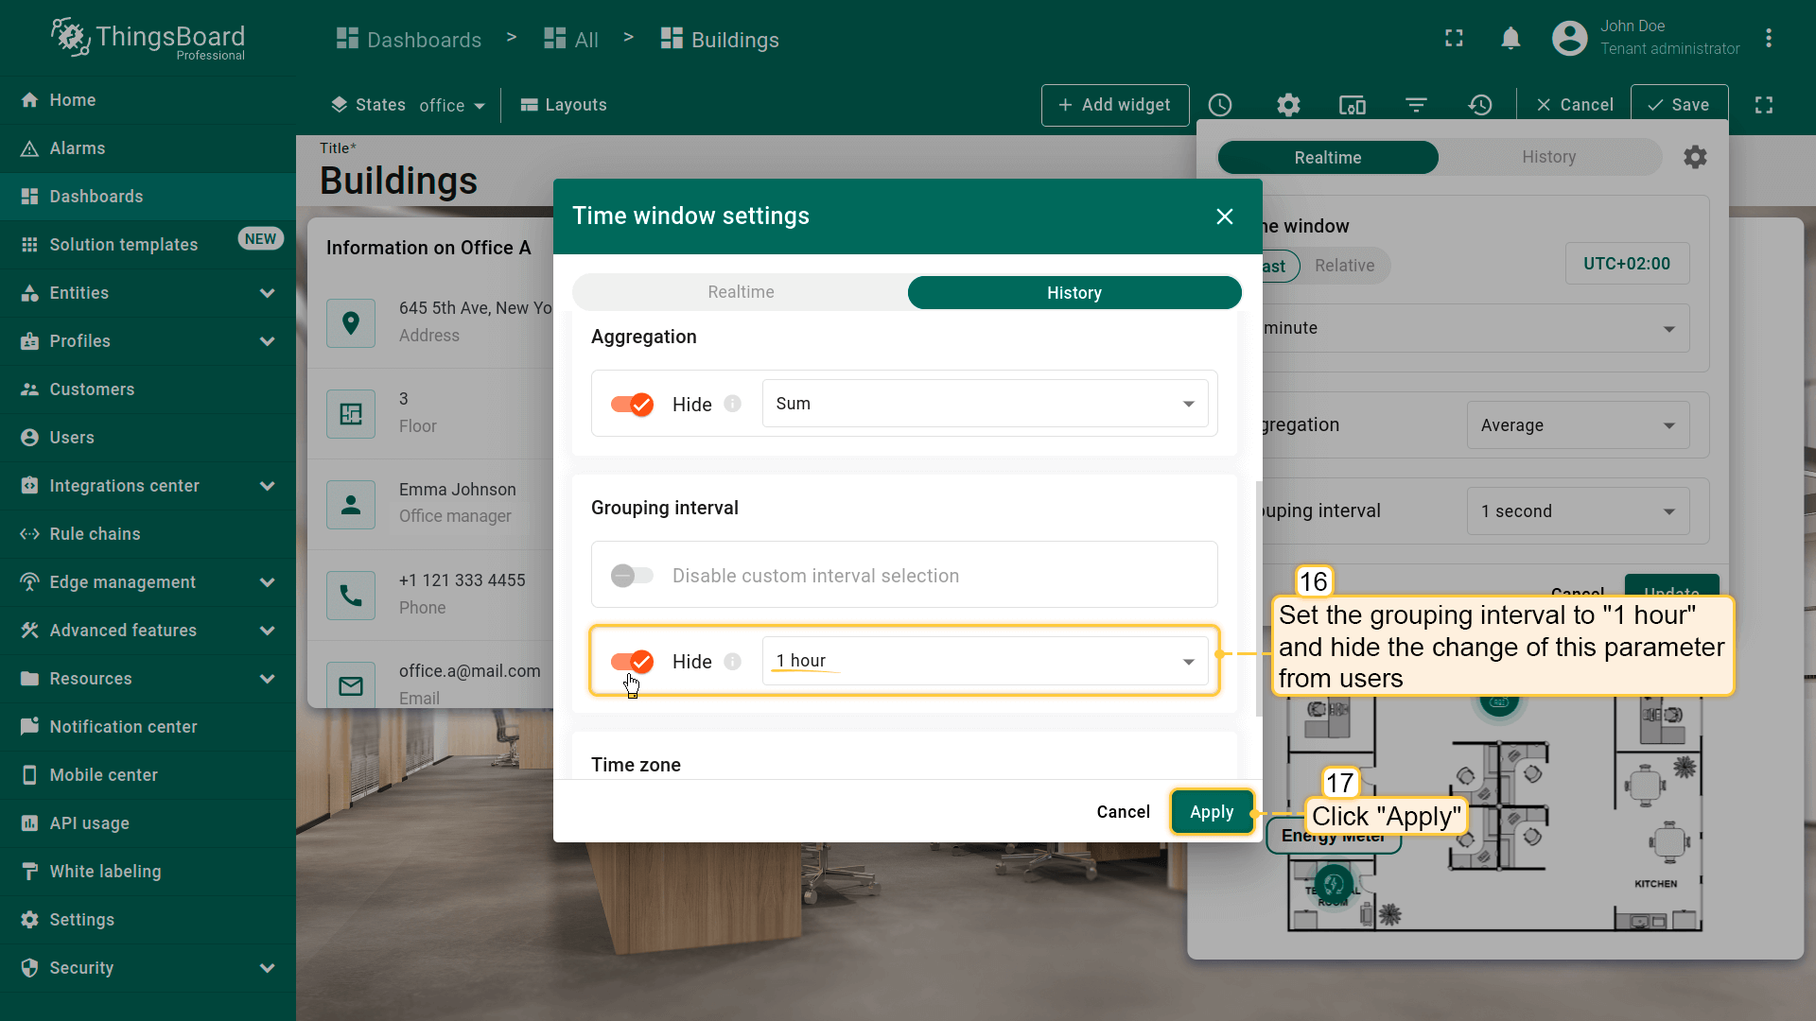Open Rule chains in sidebar
Screen dimensions: 1816x1021
95,534
